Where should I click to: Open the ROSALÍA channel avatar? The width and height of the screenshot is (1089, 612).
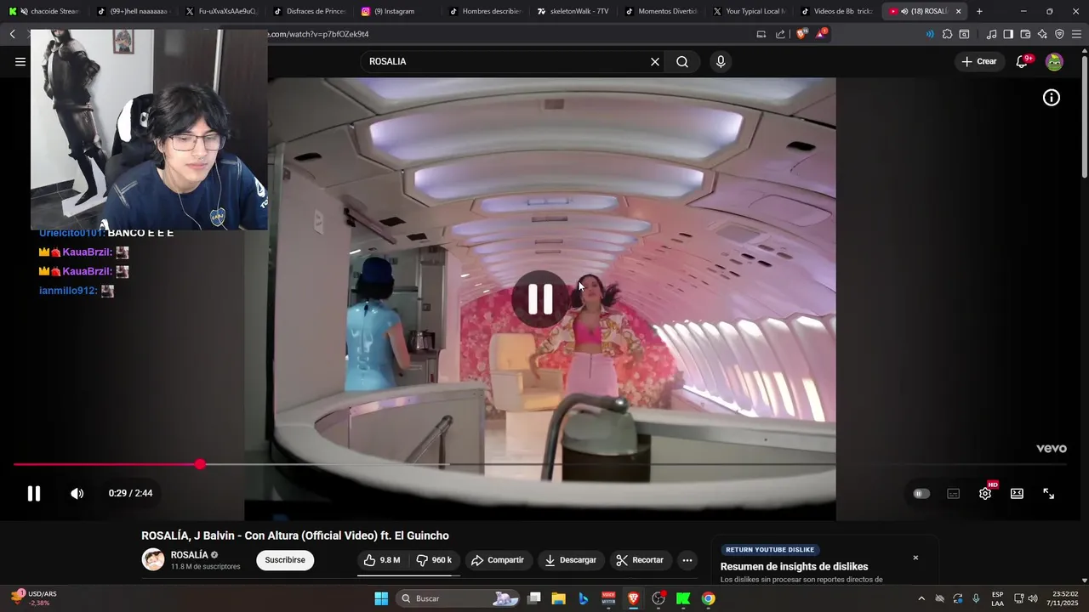click(153, 559)
